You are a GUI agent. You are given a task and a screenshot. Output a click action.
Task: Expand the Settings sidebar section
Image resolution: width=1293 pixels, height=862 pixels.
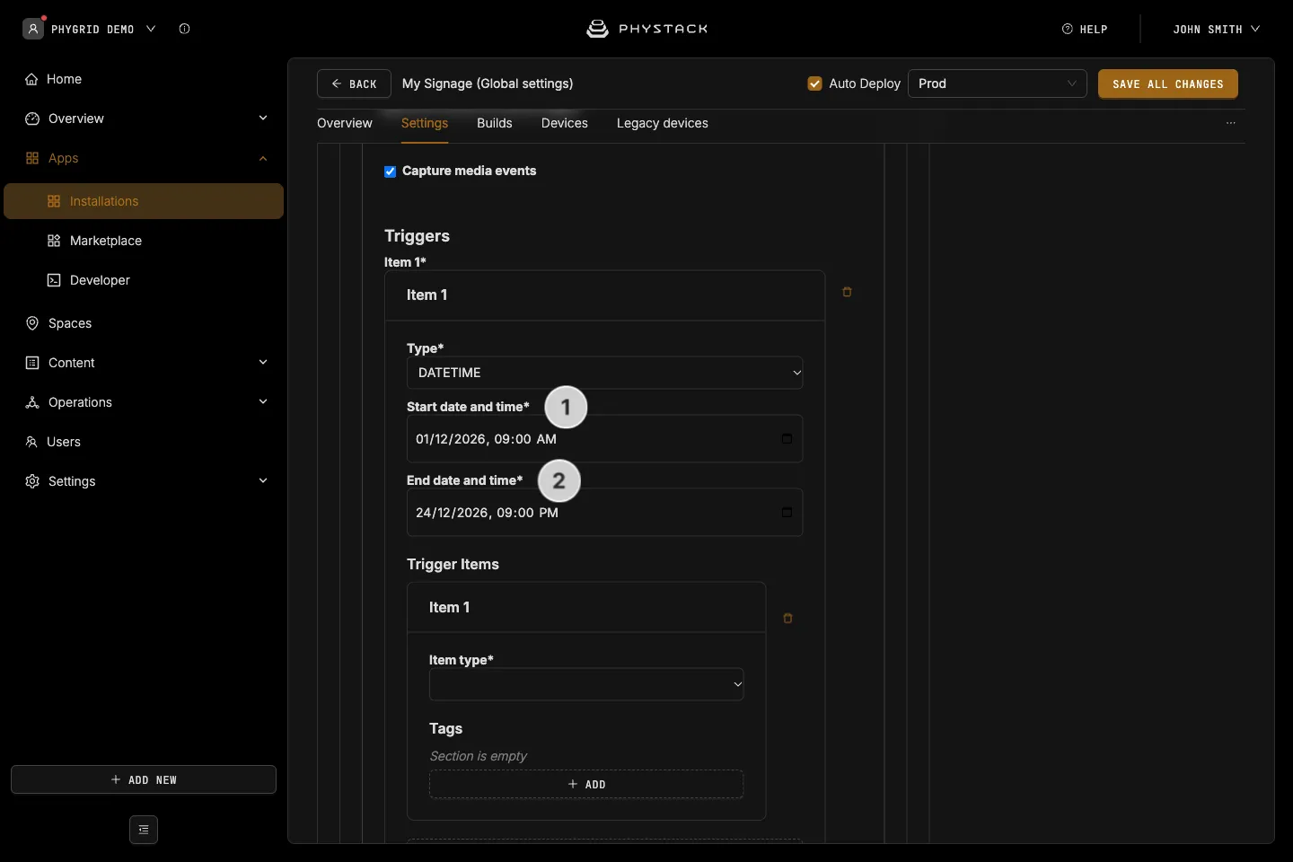point(263,481)
